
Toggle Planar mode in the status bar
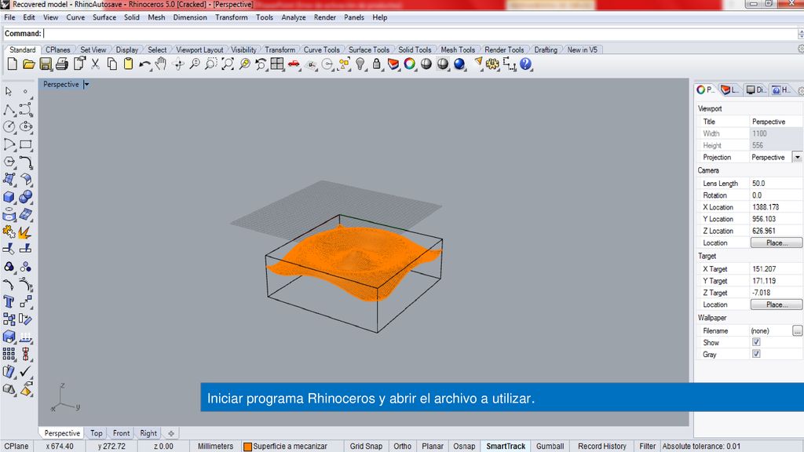pyautogui.click(x=433, y=447)
